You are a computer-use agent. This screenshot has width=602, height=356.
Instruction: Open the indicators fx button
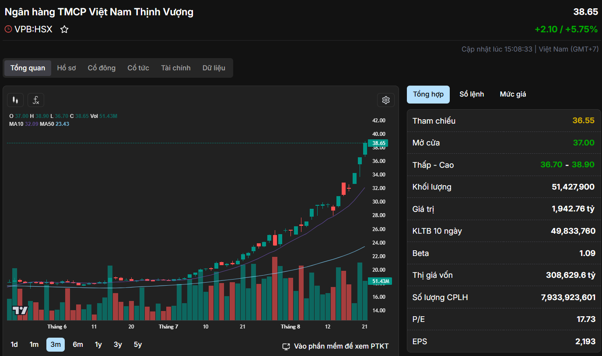click(x=36, y=100)
